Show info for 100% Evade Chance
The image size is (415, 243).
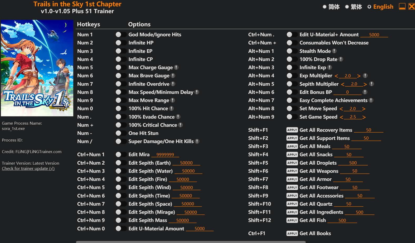178,117
